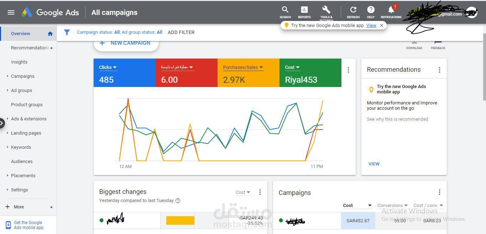The width and height of the screenshot is (486, 234).
Task: Expand the collapsed side panel arrow
Action: (x=2, y=123)
